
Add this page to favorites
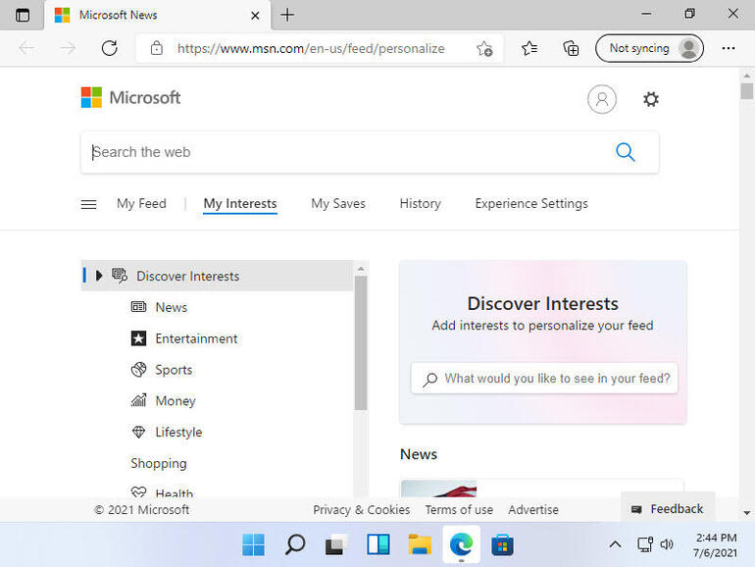click(484, 49)
